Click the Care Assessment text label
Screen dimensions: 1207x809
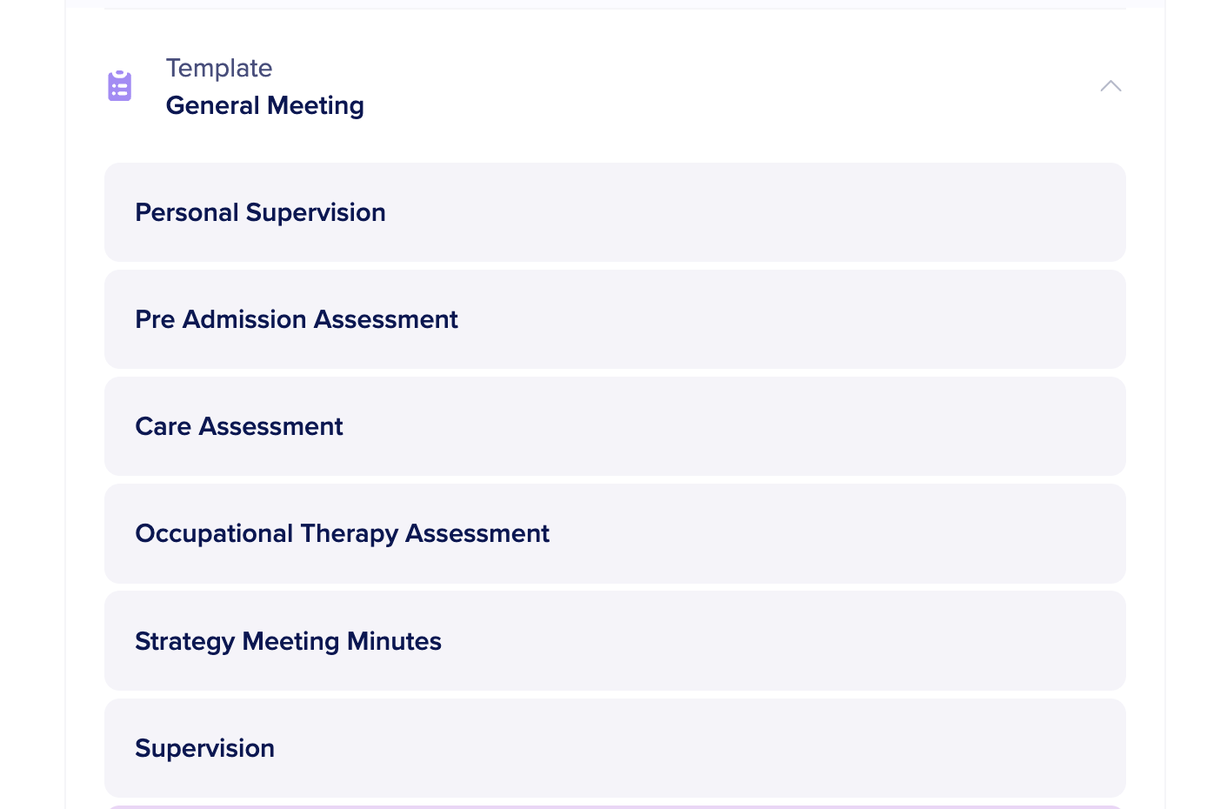pyautogui.click(x=239, y=426)
